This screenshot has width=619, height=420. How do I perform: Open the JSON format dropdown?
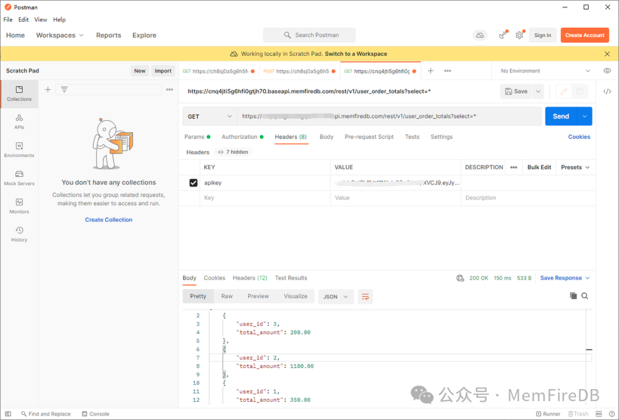(335, 296)
